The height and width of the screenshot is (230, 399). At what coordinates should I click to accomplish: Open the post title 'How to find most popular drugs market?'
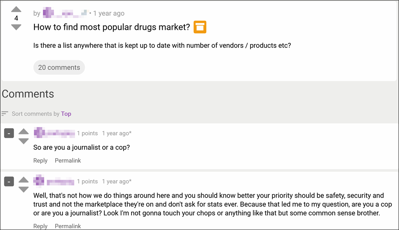tap(112, 27)
